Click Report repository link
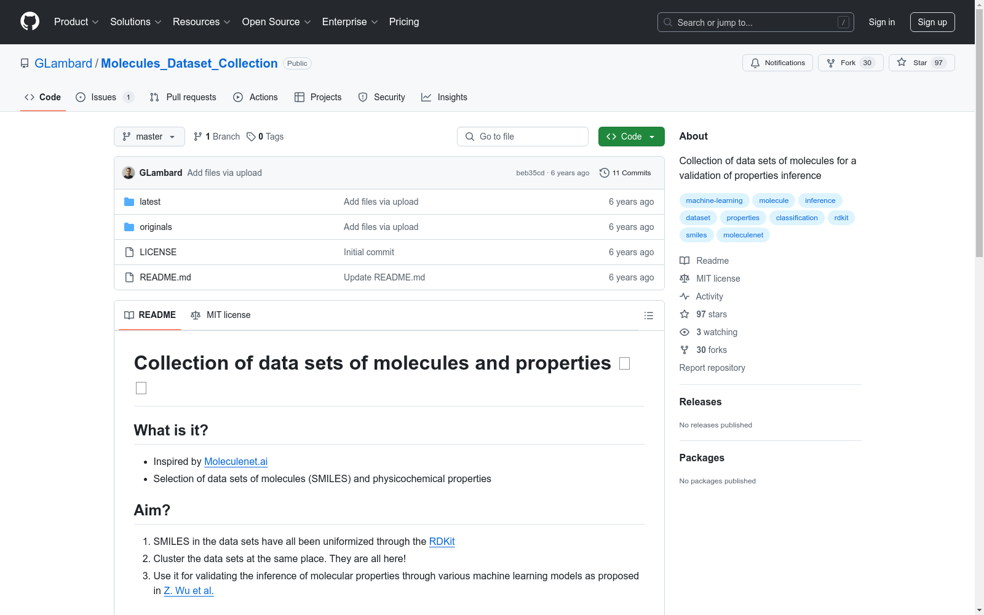Image resolution: width=984 pixels, height=615 pixels. (712, 368)
